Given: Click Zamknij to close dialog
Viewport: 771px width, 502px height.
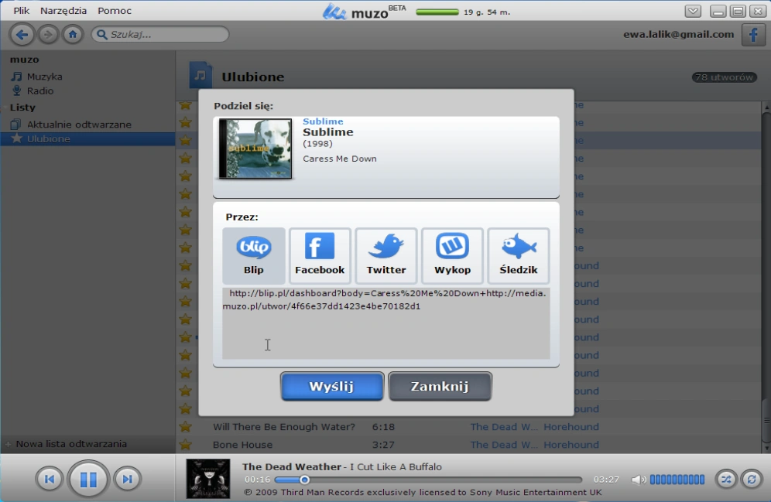Looking at the screenshot, I should point(440,387).
